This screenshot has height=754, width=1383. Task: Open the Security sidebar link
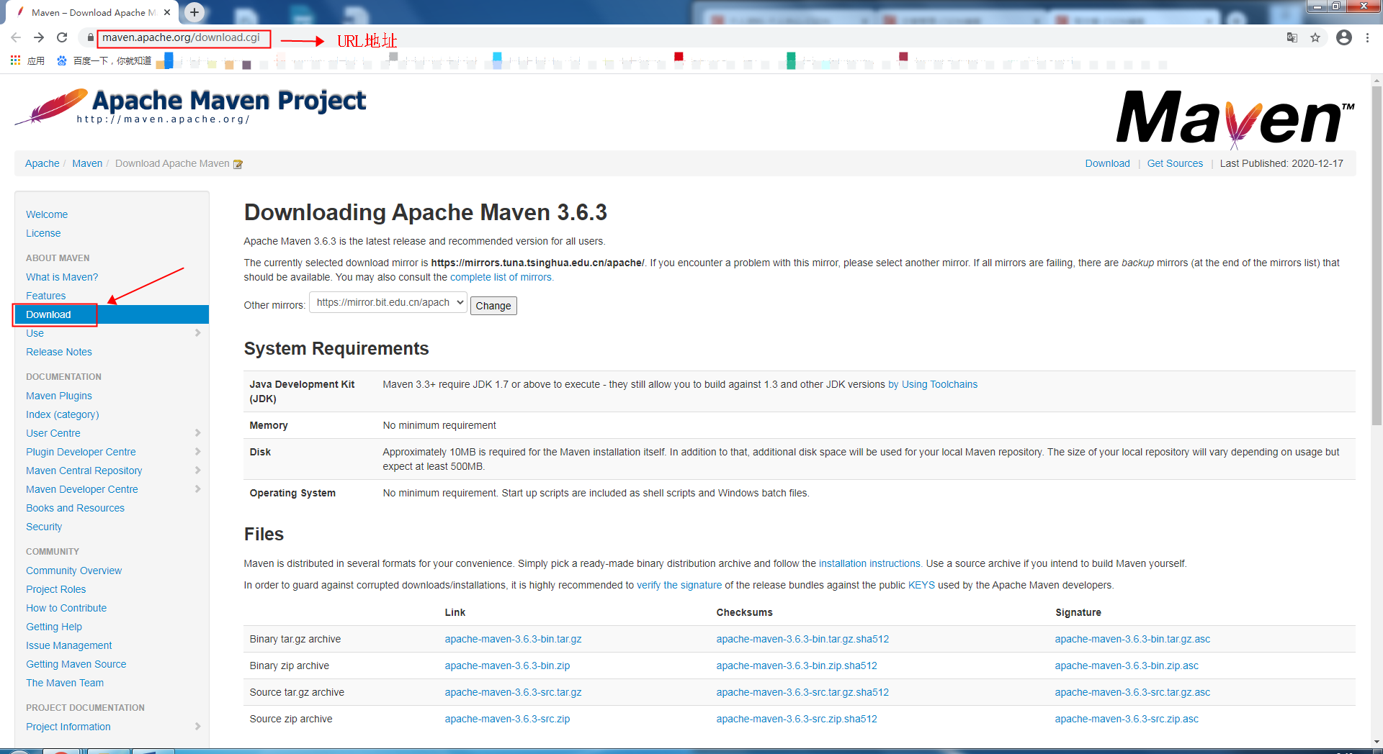(44, 527)
